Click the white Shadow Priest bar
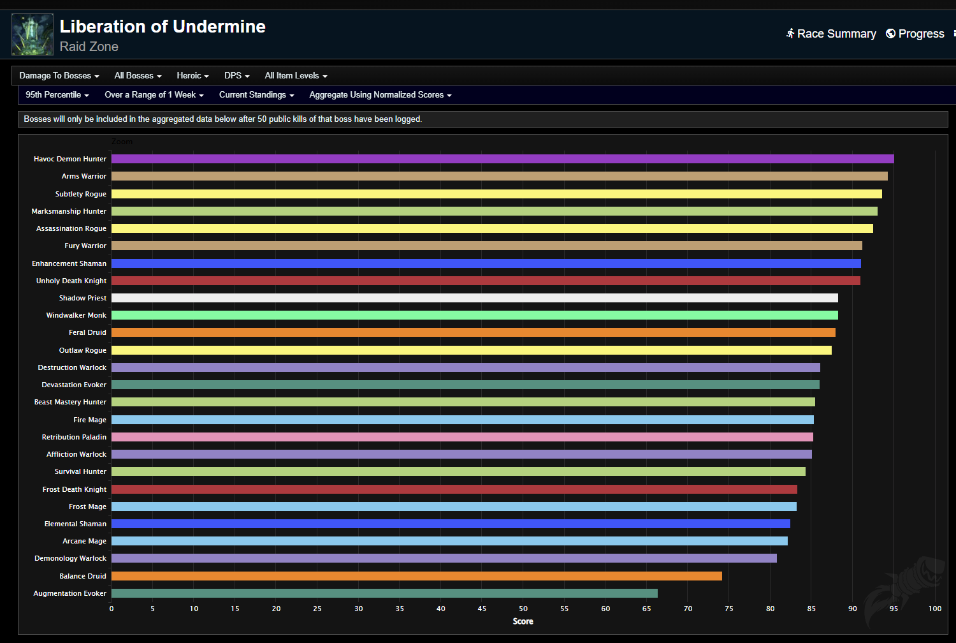The height and width of the screenshot is (643, 956). click(x=474, y=298)
